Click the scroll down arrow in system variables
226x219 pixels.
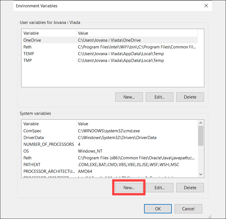pos(201,174)
